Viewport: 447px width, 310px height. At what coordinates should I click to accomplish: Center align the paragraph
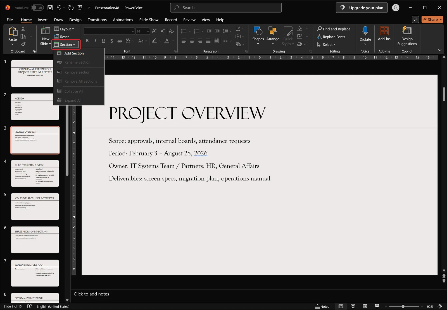(192, 41)
